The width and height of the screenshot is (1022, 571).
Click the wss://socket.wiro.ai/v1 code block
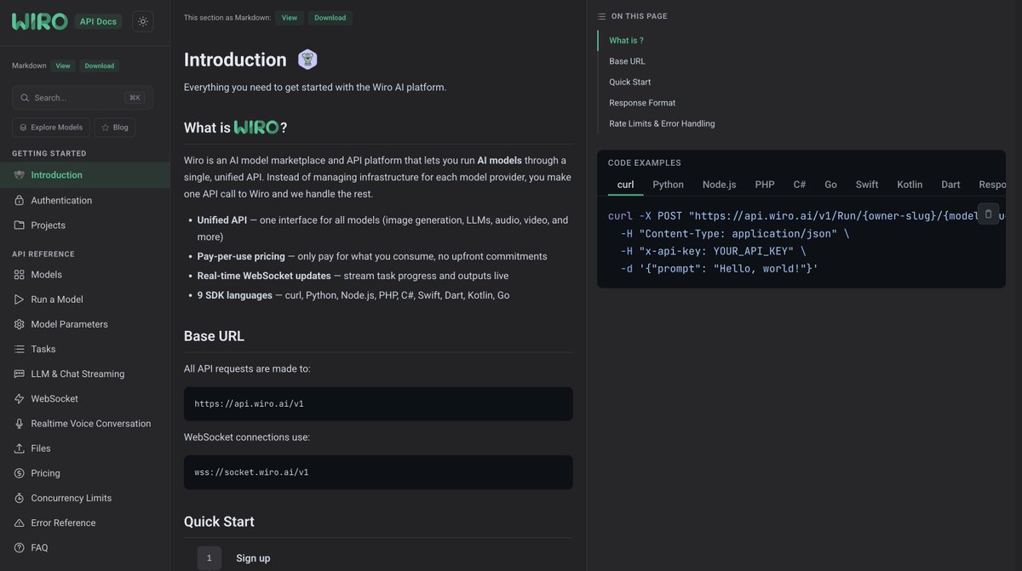click(x=378, y=471)
